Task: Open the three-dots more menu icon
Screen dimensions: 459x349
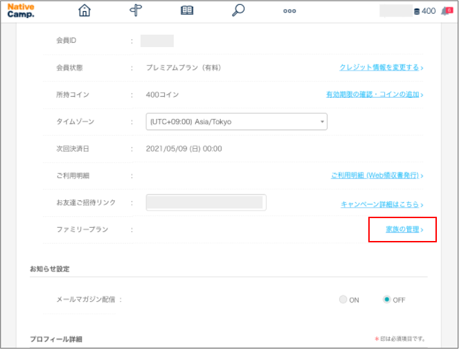Action: [289, 11]
